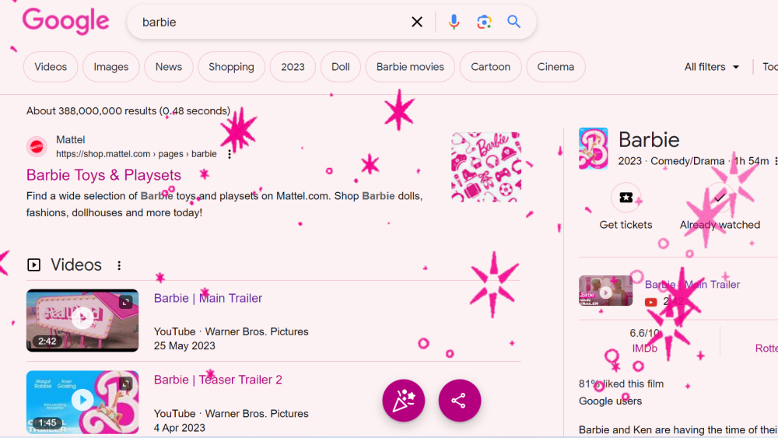This screenshot has height=438, width=778.
Task: Play the Barbie Main Trailer thumbnail
Action: click(x=82, y=321)
